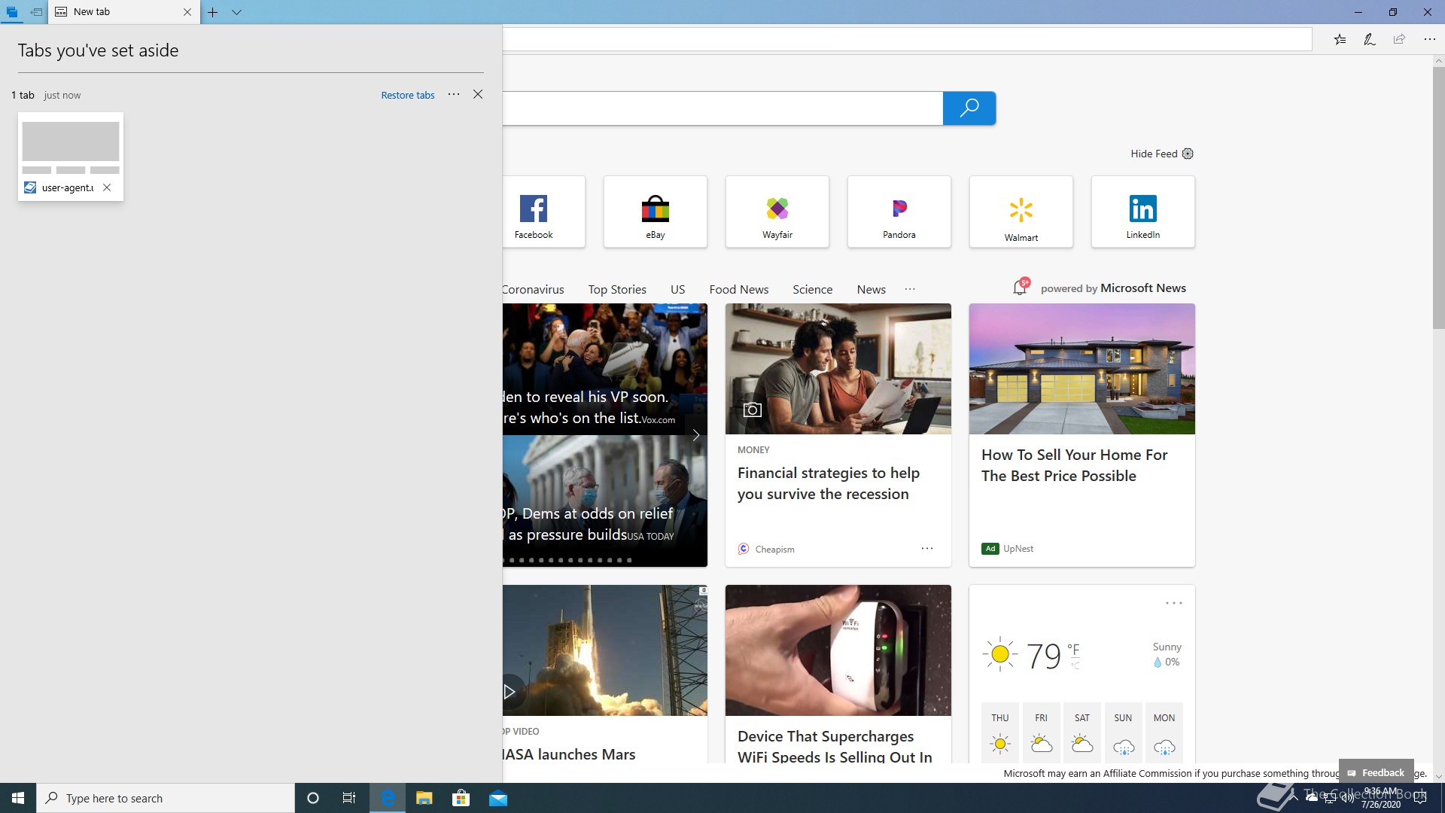Select the Food News feed tab
This screenshot has width=1445, height=813.
coord(739,289)
